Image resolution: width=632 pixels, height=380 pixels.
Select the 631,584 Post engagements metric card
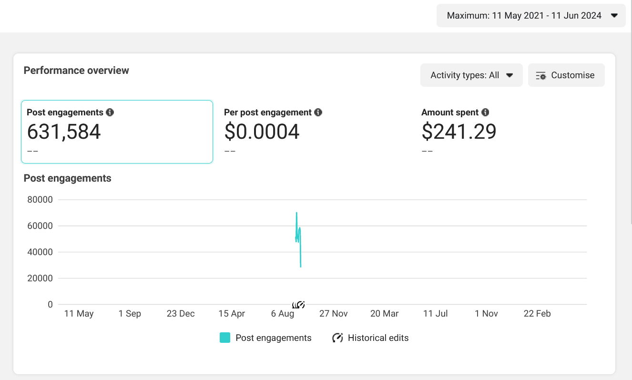tap(117, 132)
